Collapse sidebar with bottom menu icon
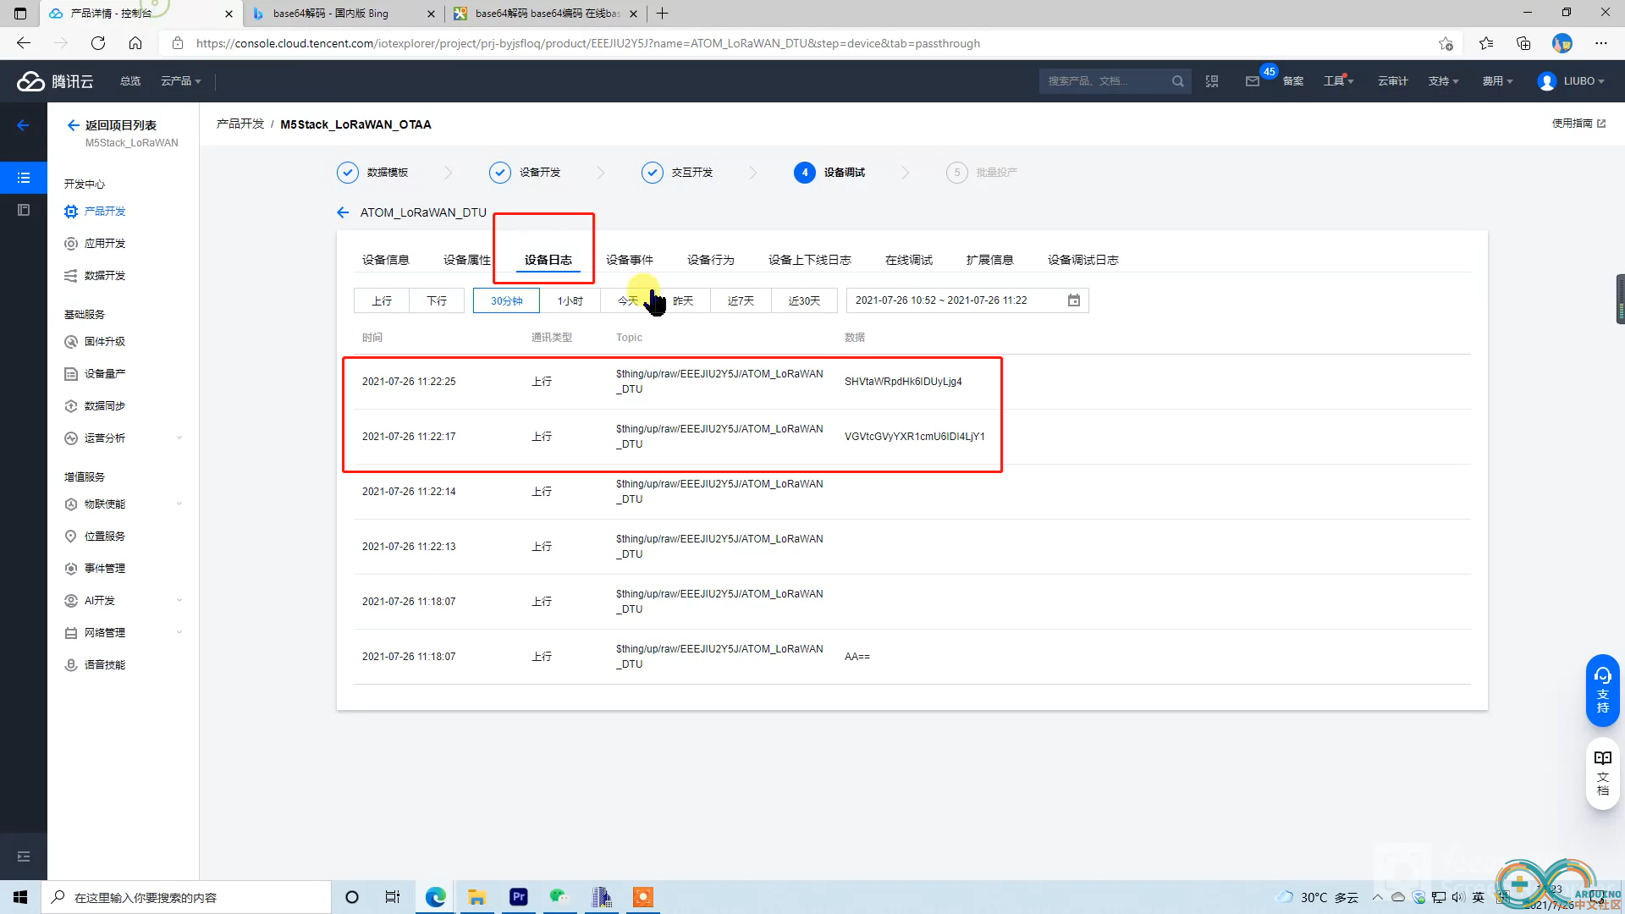This screenshot has height=914, width=1625. tap(24, 856)
